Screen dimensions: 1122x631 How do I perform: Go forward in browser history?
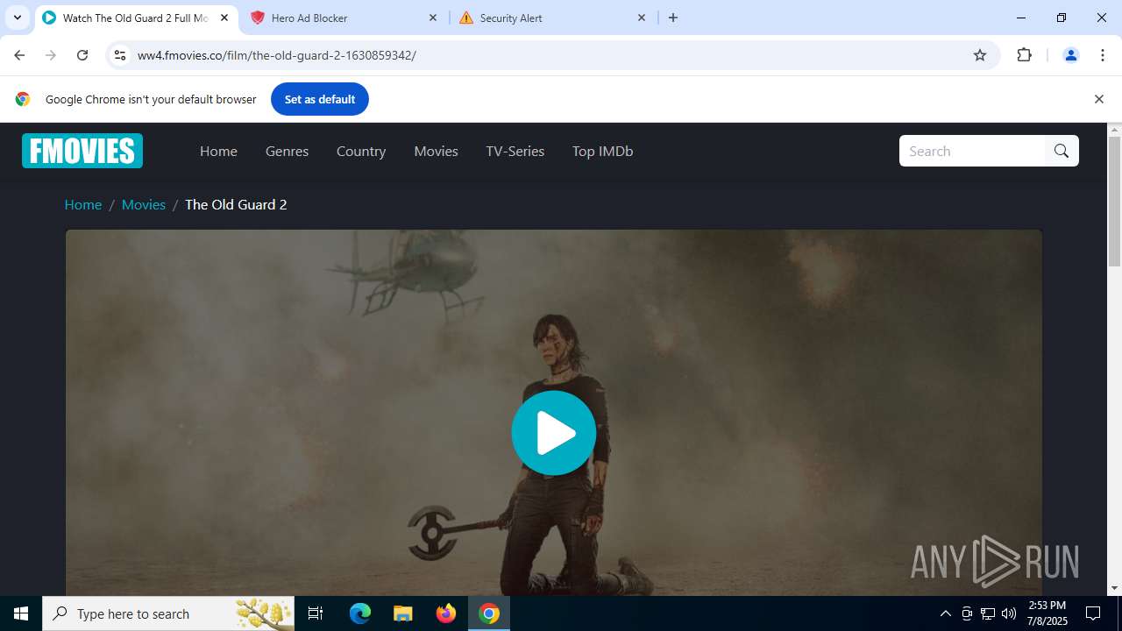[x=51, y=55]
